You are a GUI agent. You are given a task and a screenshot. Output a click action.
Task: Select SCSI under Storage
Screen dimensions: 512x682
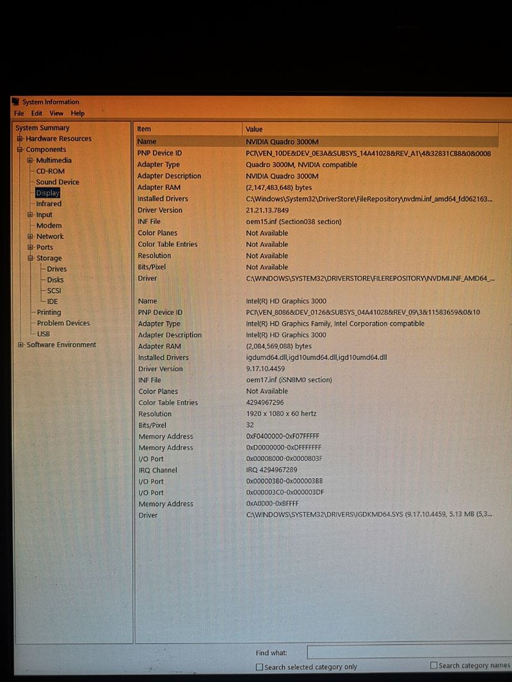click(x=54, y=291)
